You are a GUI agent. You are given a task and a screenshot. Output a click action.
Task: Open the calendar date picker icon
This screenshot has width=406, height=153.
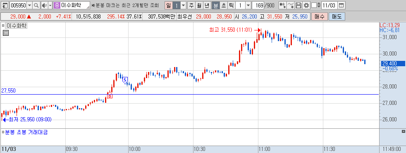(342, 5)
